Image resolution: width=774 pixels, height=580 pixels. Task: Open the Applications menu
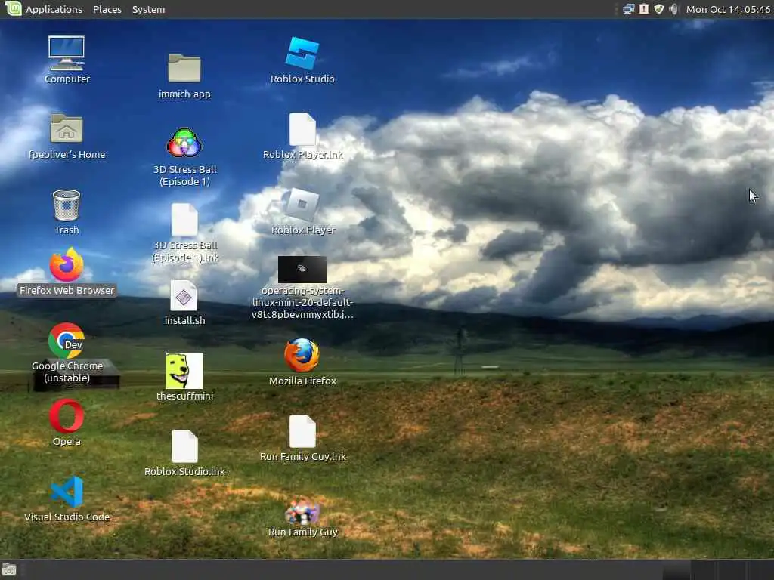pos(54,9)
